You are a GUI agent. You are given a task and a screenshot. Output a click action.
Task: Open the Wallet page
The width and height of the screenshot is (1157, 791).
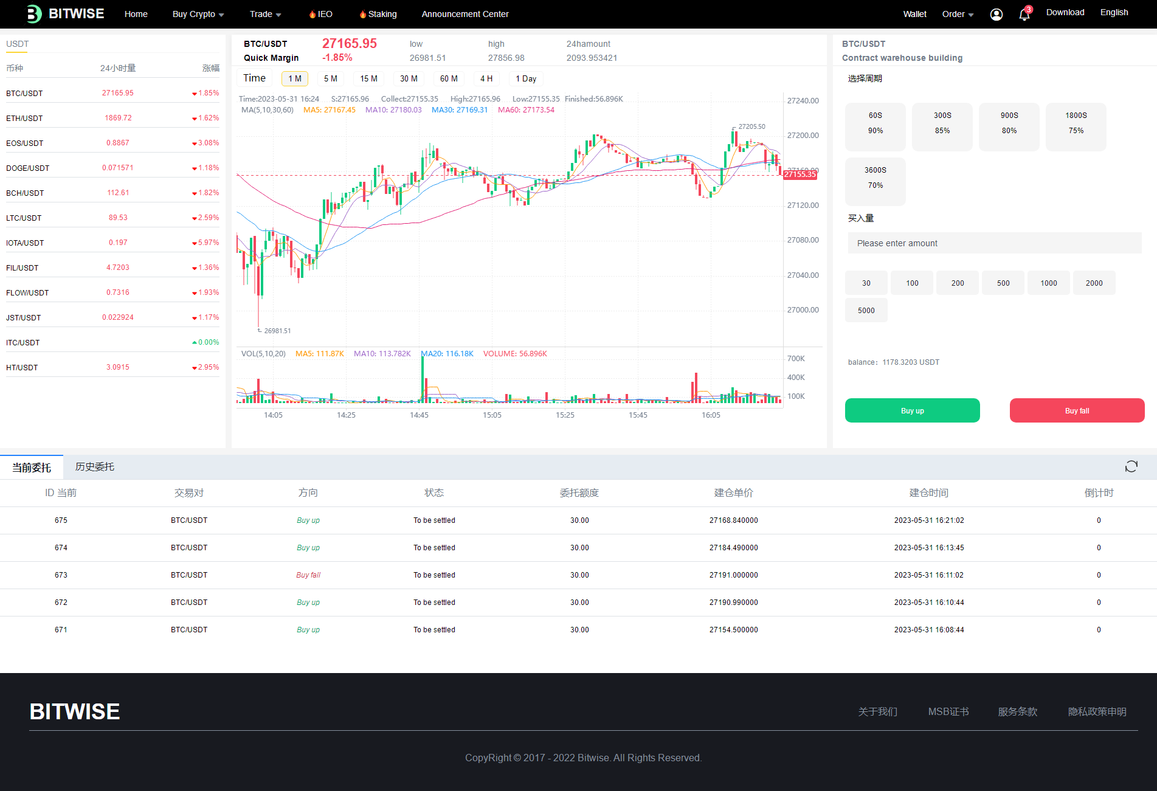click(914, 14)
